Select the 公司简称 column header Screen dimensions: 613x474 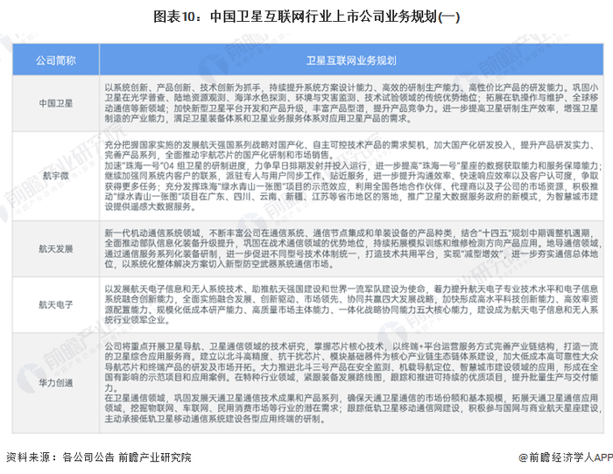point(56,60)
